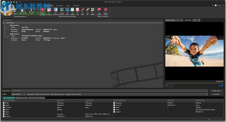Select the To FLV output format
The image size is (226, 122).
tap(77, 12)
